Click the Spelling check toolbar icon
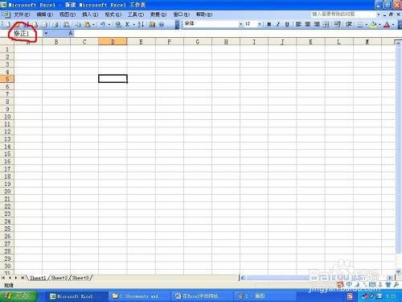Image resolution: width=402 pixels, height=302 pixels. point(66,24)
